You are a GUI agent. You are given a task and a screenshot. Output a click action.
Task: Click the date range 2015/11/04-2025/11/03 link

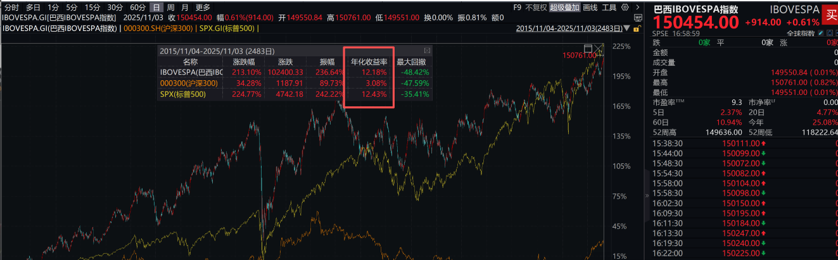[x=569, y=28]
